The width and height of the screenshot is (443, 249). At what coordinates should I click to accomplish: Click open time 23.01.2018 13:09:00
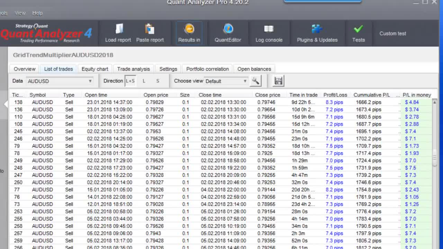click(x=109, y=110)
